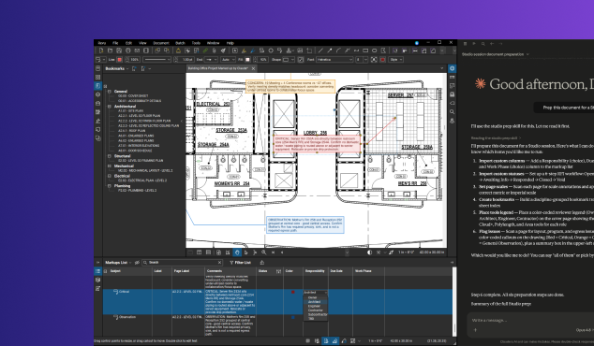
Task: Choose Engineer from Responsibility list
Action: (314, 306)
